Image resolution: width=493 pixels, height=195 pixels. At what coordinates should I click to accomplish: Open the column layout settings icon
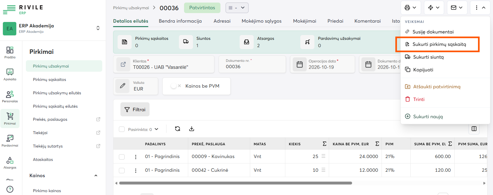point(474,129)
